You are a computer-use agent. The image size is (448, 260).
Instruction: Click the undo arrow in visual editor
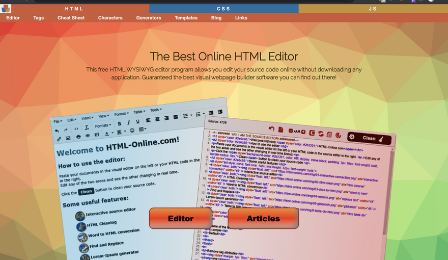click(x=57, y=131)
